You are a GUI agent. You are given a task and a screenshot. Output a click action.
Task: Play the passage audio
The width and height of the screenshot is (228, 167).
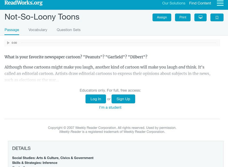(8, 43)
